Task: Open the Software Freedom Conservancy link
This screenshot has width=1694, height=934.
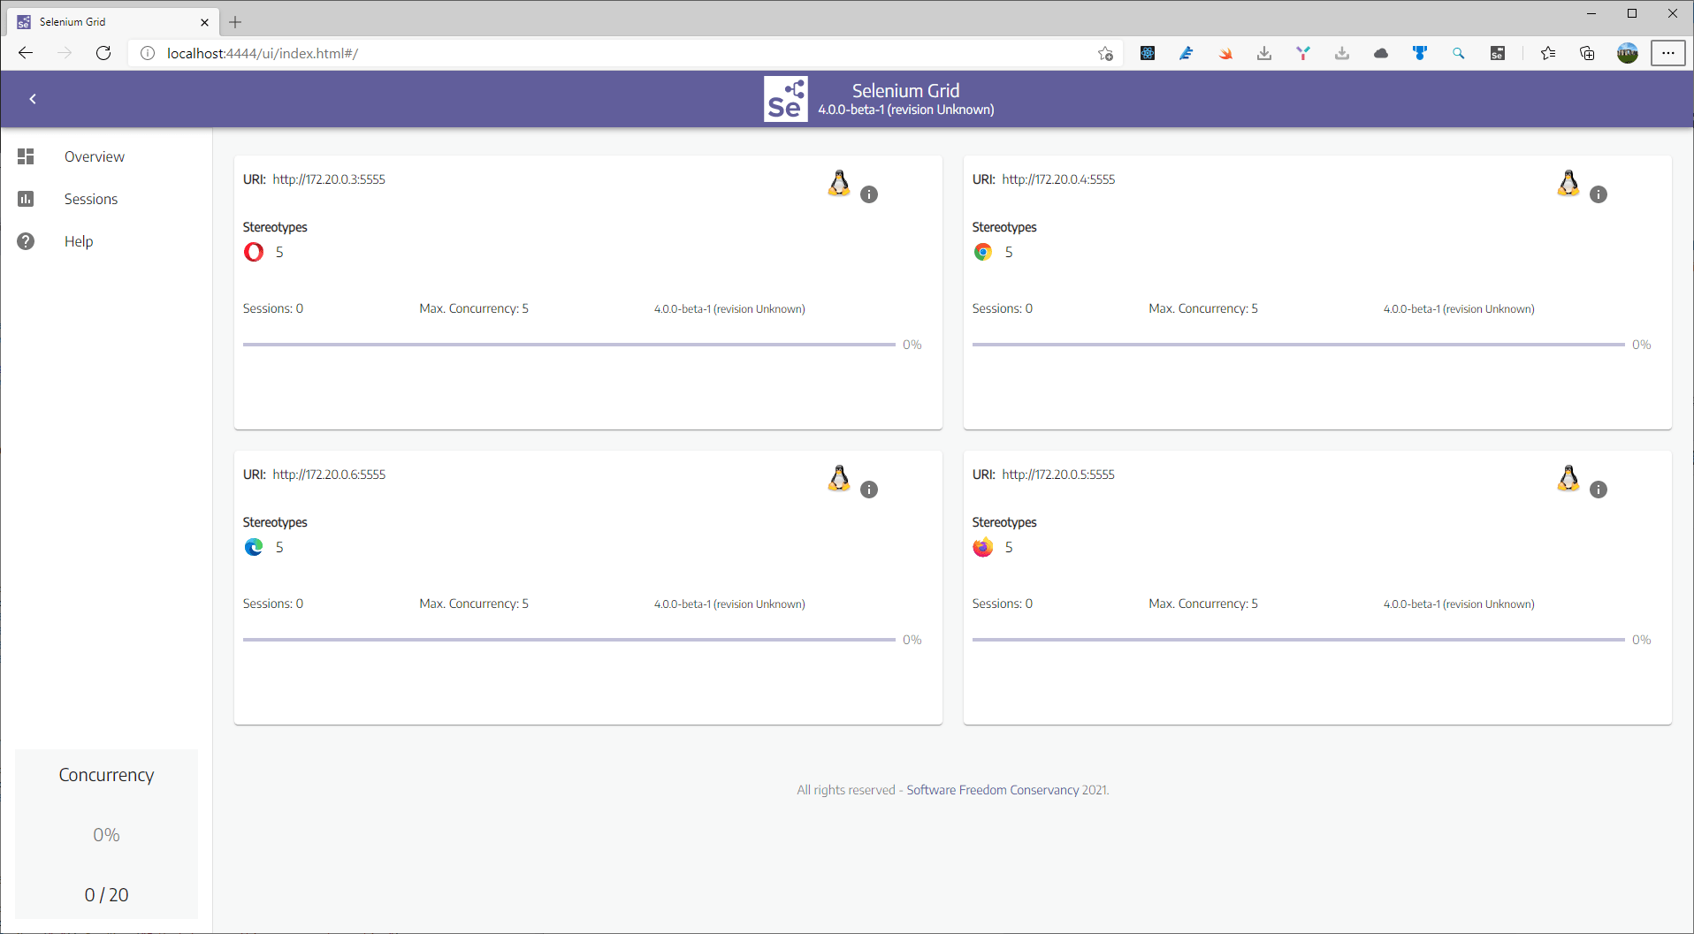Action: [x=992, y=790]
